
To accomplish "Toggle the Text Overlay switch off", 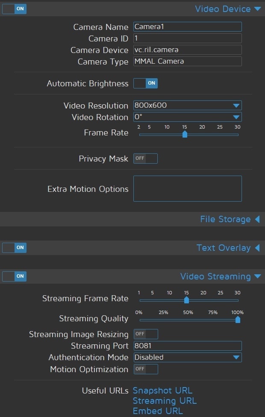I will tap(15, 247).
